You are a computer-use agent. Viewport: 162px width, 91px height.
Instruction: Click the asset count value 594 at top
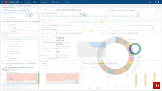coord(84,15)
